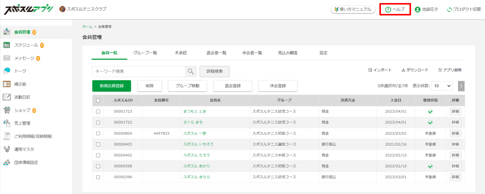485x194 pixels.
Task: Check the row for スポスル あかり
Action: (98, 166)
